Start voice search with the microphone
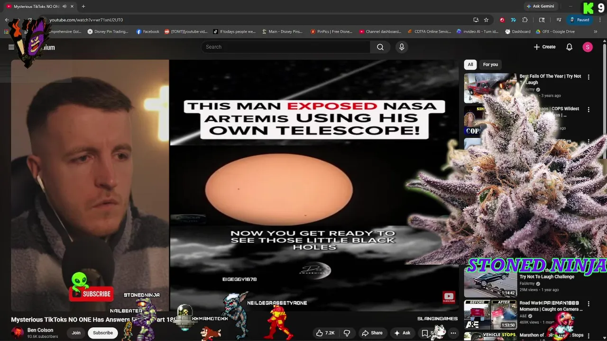 pyautogui.click(x=402, y=47)
